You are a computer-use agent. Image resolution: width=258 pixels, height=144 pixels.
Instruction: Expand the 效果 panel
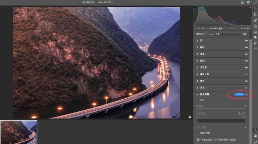click(x=198, y=54)
